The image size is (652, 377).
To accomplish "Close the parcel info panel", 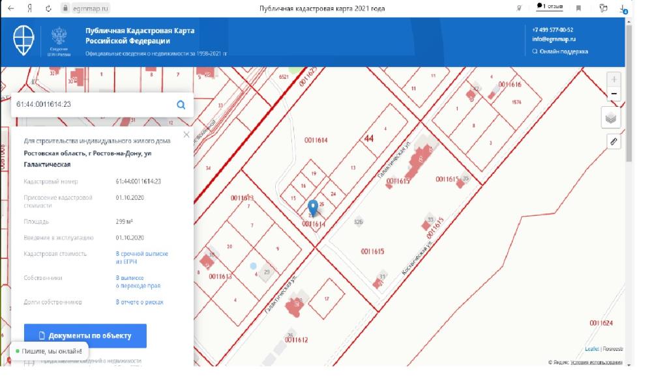I will 186,135.
